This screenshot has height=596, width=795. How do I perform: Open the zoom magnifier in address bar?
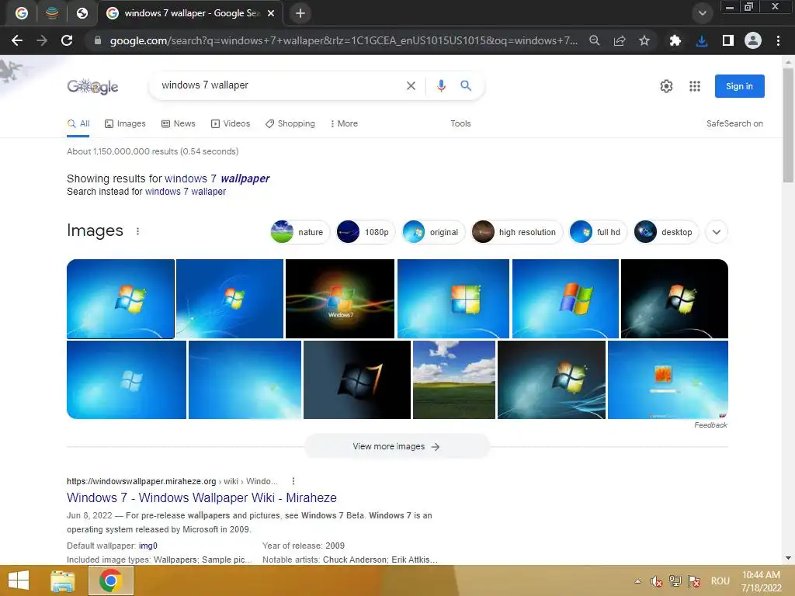click(x=595, y=40)
